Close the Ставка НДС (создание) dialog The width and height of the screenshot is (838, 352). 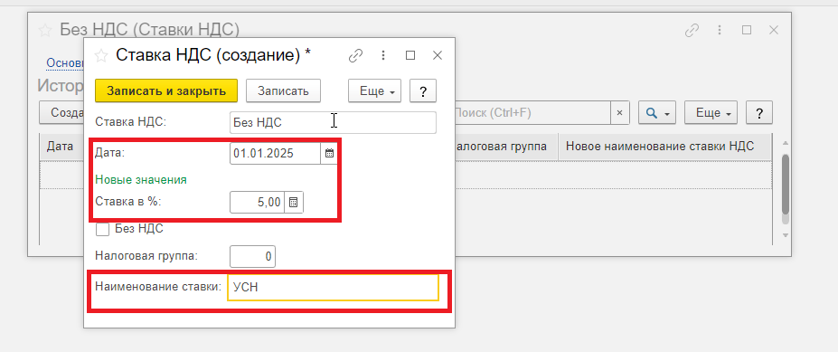pyautogui.click(x=438, y=55)
